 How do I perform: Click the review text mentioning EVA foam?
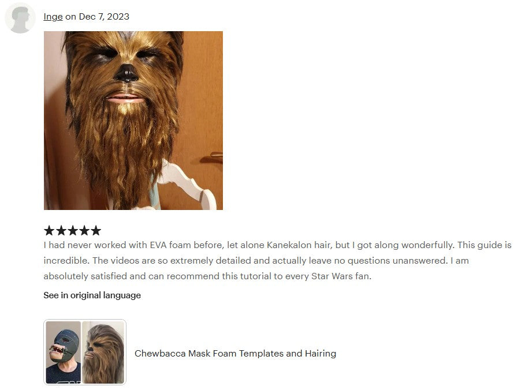pyautogui.click(x=277, y=260)
